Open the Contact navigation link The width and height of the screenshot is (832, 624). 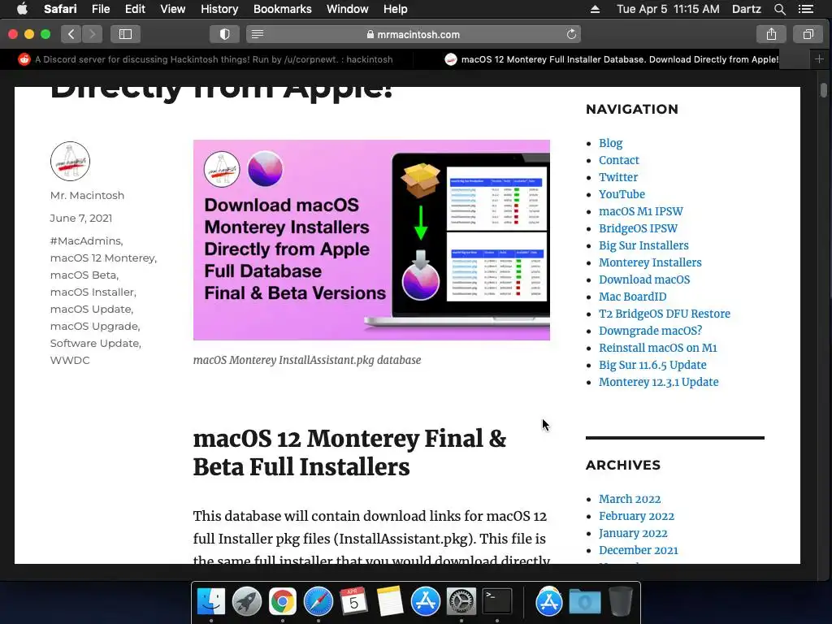click(618, 160)
